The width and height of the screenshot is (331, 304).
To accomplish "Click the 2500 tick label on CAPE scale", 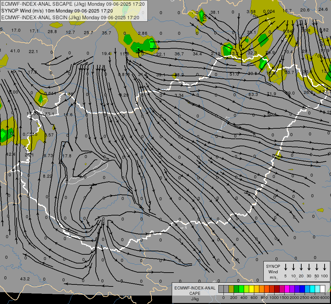I will point(305,298).
